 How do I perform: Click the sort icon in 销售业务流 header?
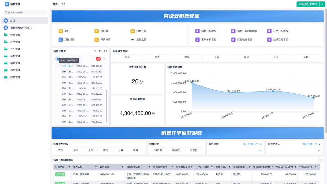click(x=100, y=51)
